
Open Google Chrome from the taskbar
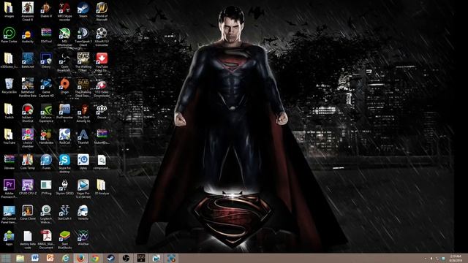click(95, 258)
